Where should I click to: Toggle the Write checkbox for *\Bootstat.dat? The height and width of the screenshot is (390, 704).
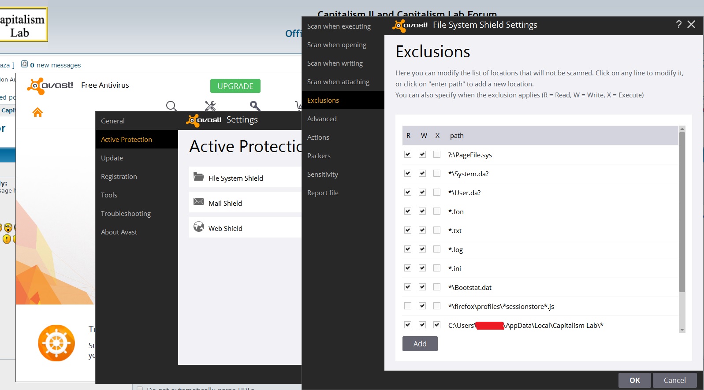(422, 287)
